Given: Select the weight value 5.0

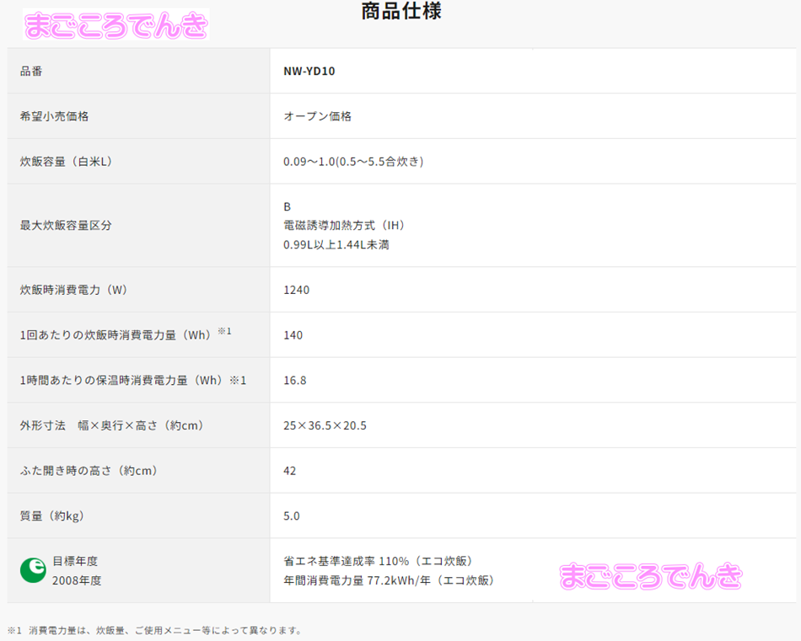Looking at the screenshot, I should [292, 516].
